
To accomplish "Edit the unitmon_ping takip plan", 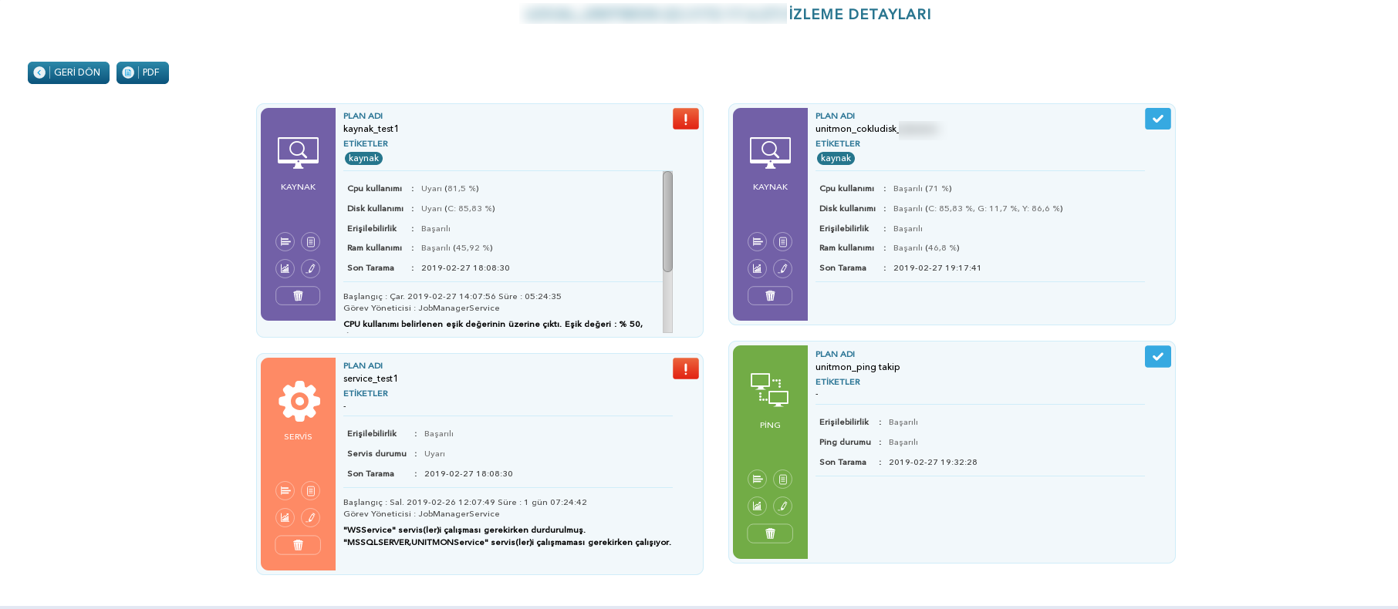I will pyautogui.click(x=782, y=506).
